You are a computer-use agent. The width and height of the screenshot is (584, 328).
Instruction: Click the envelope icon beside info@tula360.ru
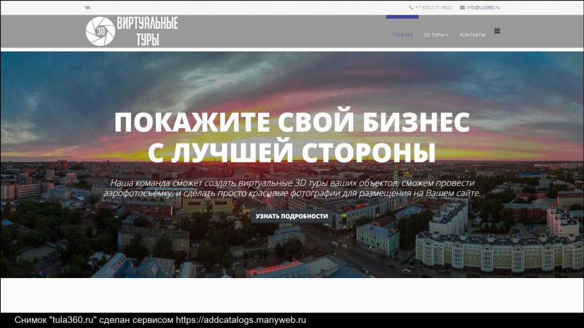tap(462, 8)
